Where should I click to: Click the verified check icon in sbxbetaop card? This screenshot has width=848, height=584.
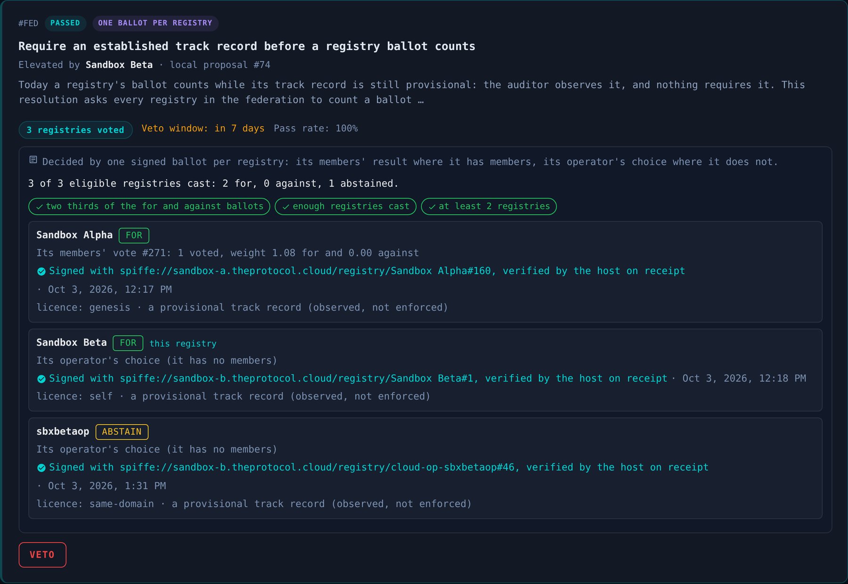[x=41, y=468]
